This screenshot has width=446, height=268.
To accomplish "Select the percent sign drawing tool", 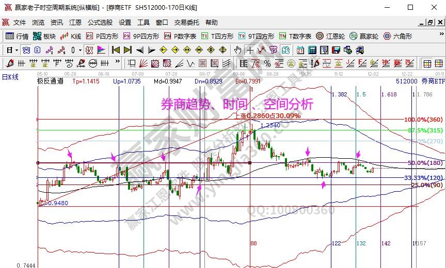I will pyautogui.click(x=267, y=63).
